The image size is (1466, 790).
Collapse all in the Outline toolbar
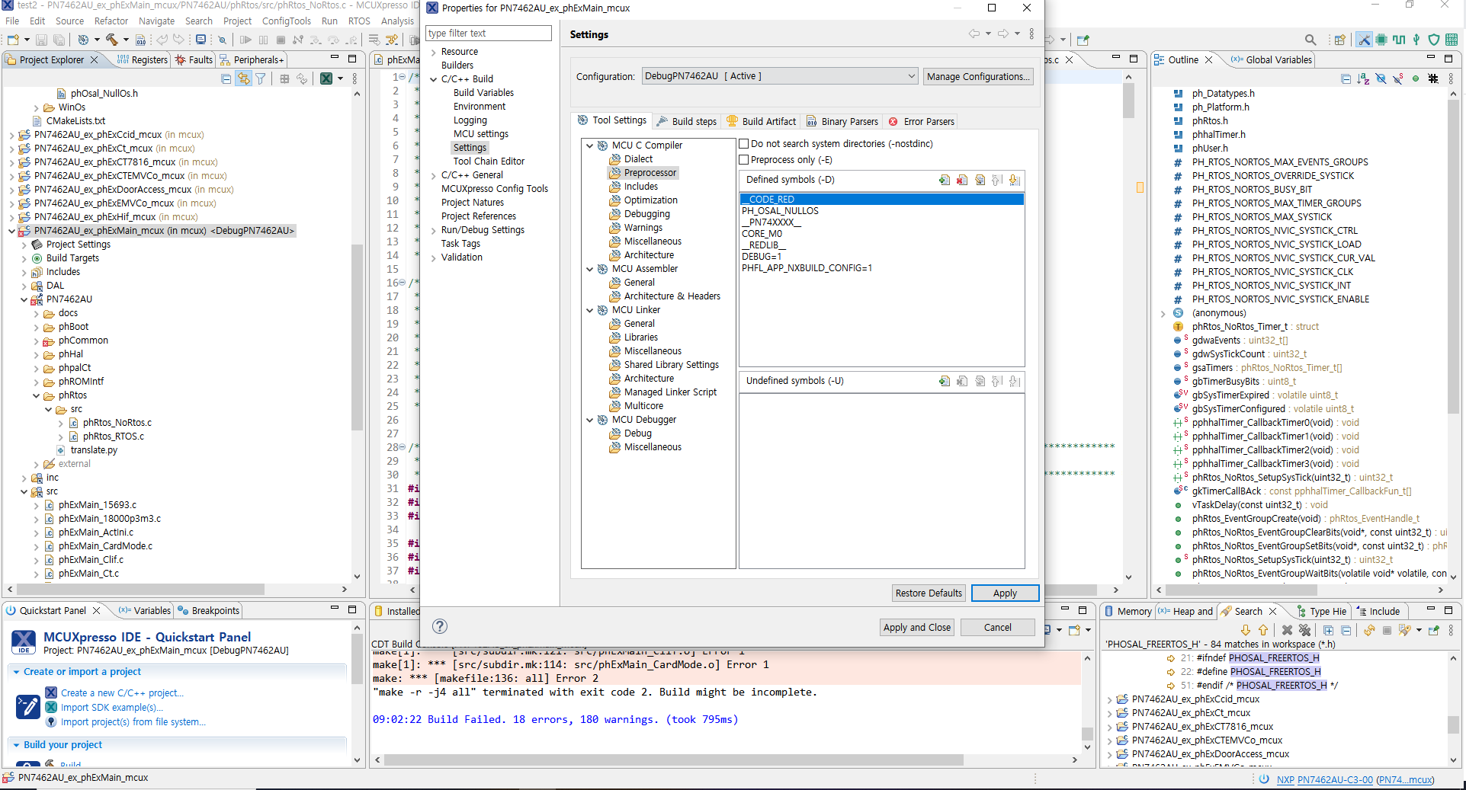click(1346, 78)
